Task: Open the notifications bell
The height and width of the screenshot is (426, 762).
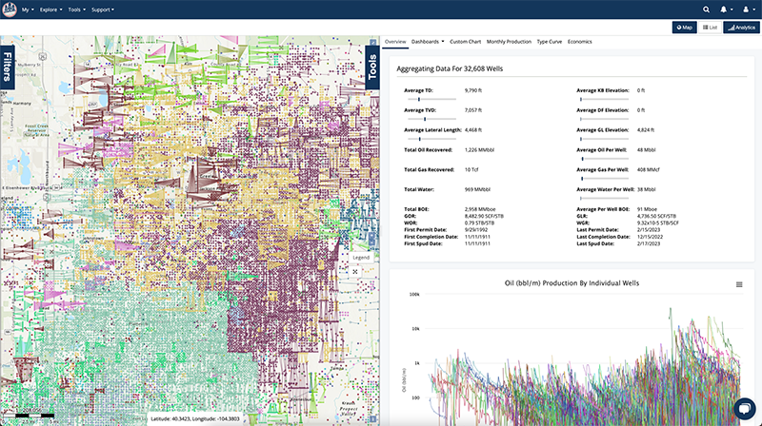Action: pyautogui.click(x=726, y=9)
